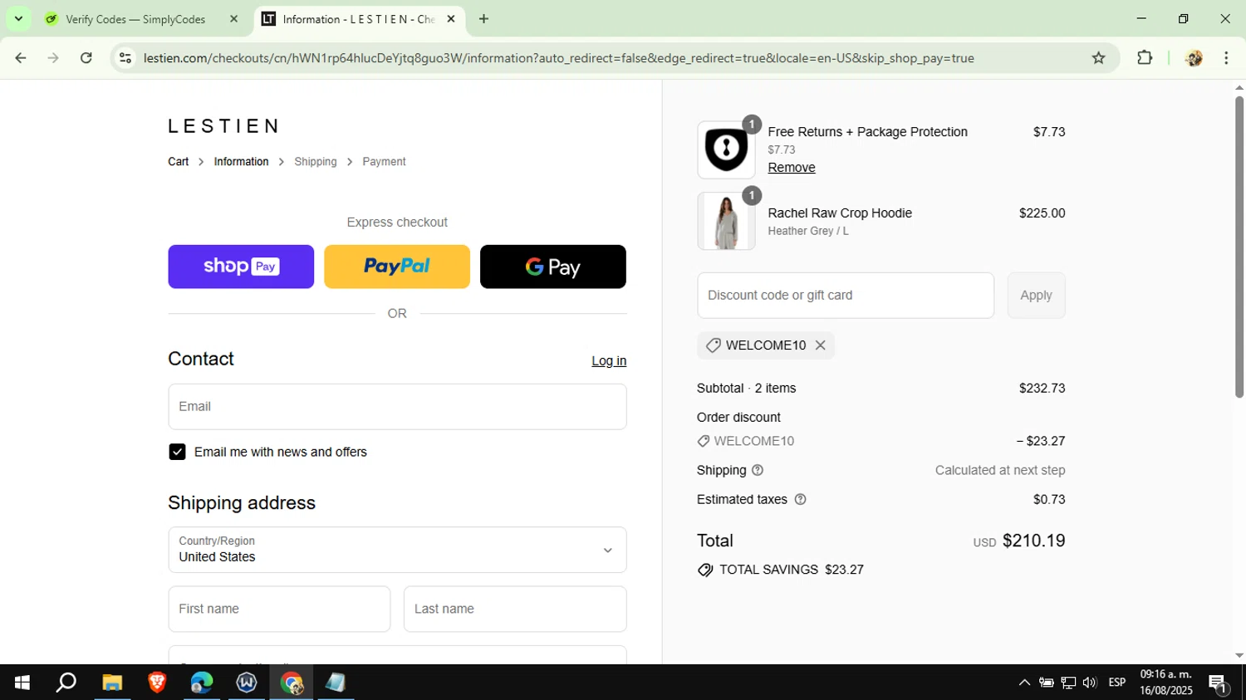Screen dimensions: 1246x700
Task: Open the taskbar clock and date
Action: coord(1165,683)
